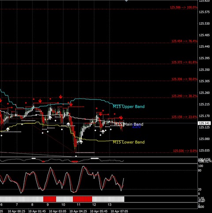Screen dimensions: 212x213
Task: Click the stochastic 20 level label
Action: coord(200,190)
